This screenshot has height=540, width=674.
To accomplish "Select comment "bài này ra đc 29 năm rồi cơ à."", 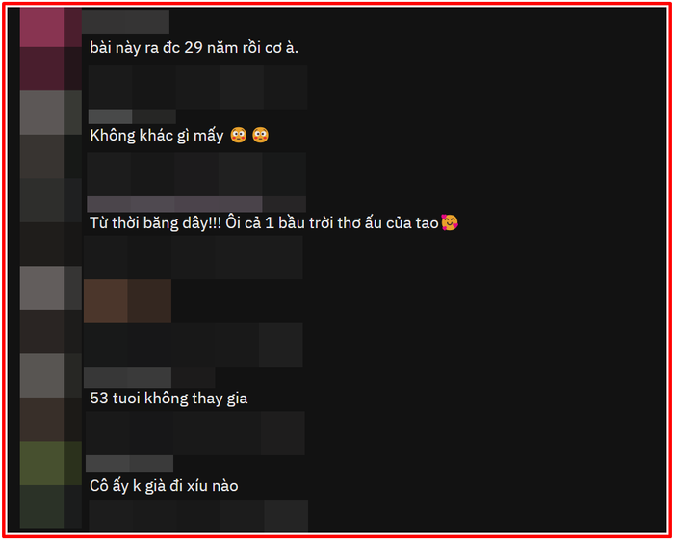I will pos(194,48).
